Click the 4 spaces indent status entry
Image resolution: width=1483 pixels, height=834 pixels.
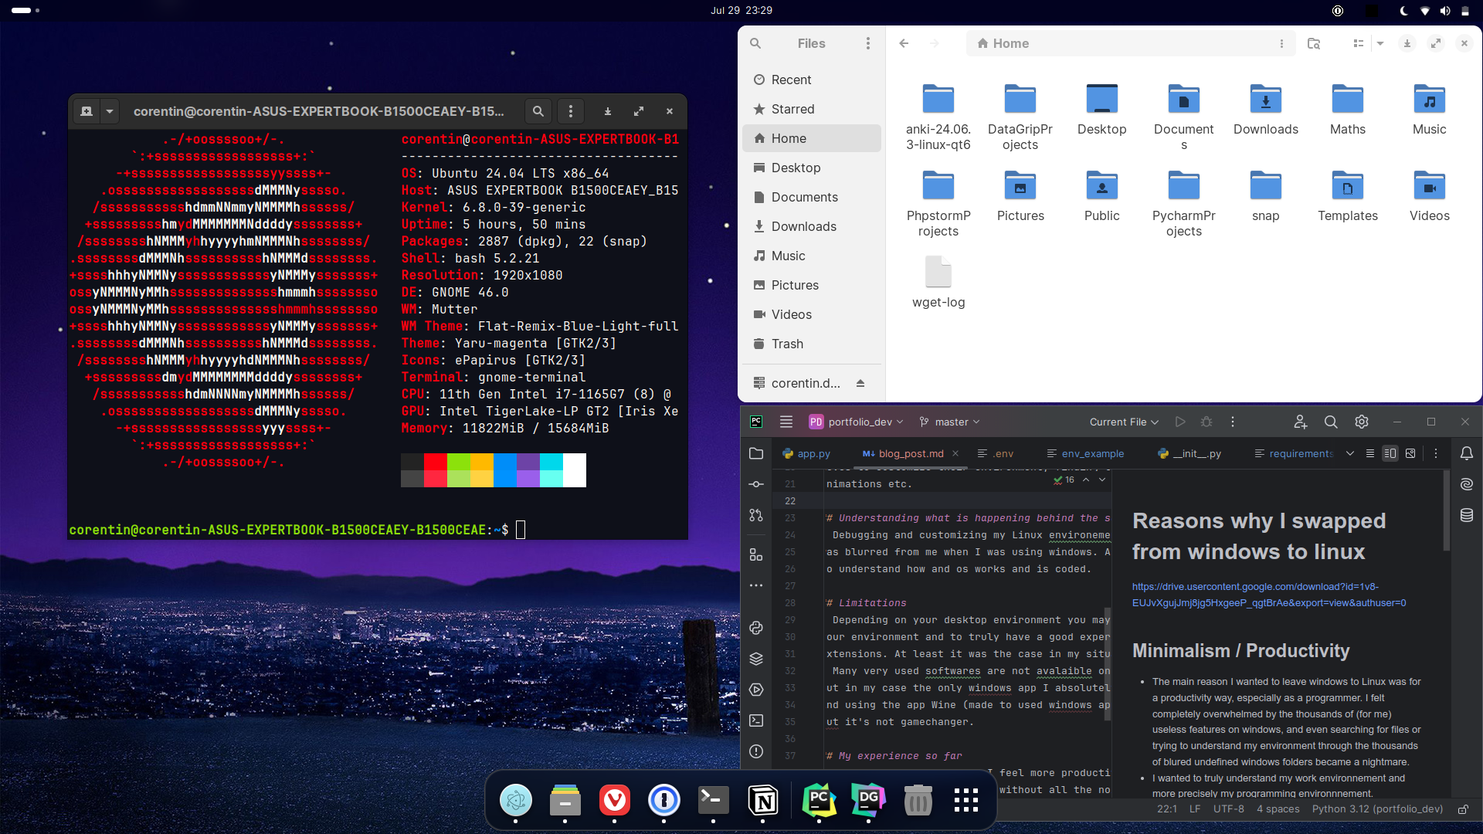1278,809
